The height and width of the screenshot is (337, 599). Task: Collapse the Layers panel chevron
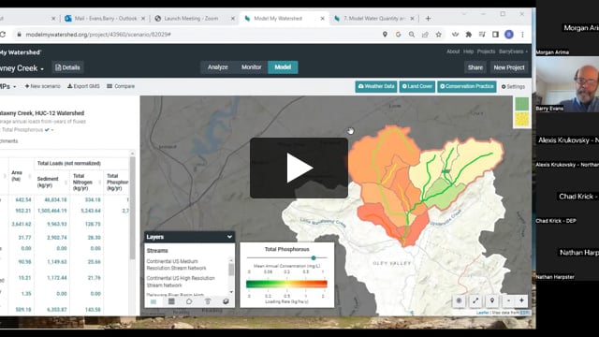tap(229, 237)
